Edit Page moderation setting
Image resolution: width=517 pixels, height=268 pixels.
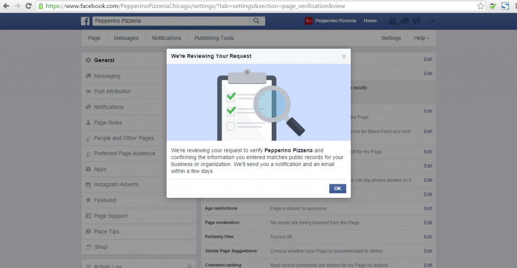[x=428, y=223]
